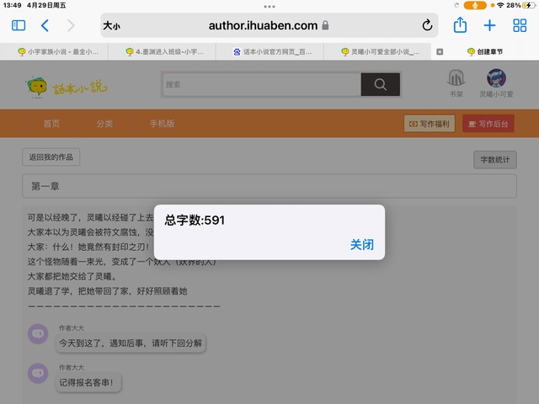Tap 关闭 to dismiss word count dialog

tap(361, 245)
